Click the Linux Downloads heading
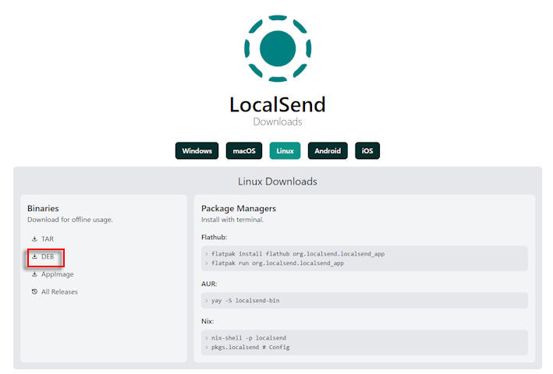Viewport: 553px width, 374px height. [278, 182]
